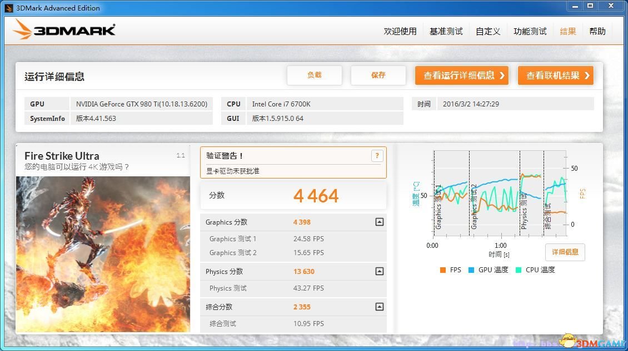Click Graphics score 4 398
The width and height of the screenshot is (628, 351).
302,222
